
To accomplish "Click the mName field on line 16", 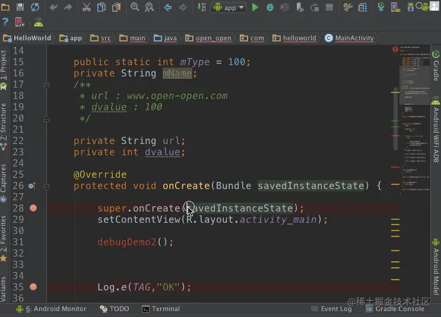I will (x=177, y=73).
